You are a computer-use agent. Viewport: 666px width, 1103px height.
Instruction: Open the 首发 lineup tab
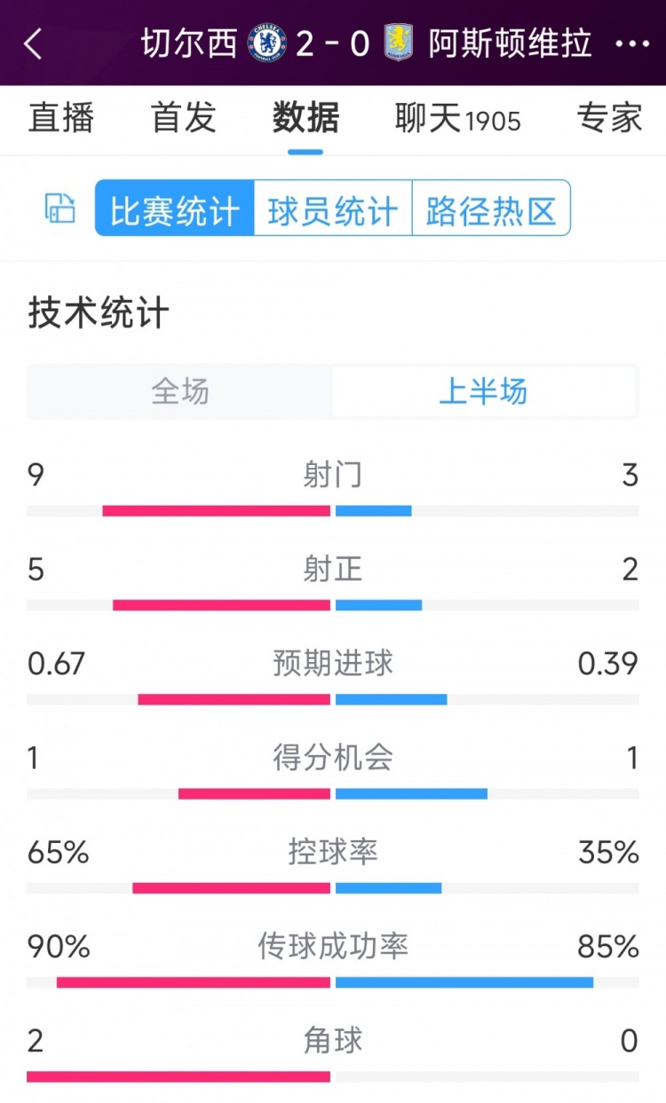[x=184, y=118]
